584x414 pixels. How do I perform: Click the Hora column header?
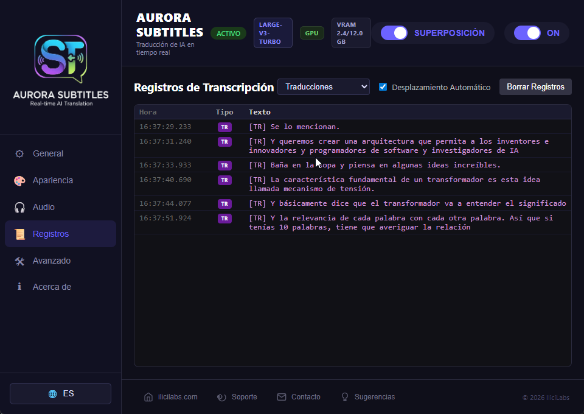click(148, 112)
